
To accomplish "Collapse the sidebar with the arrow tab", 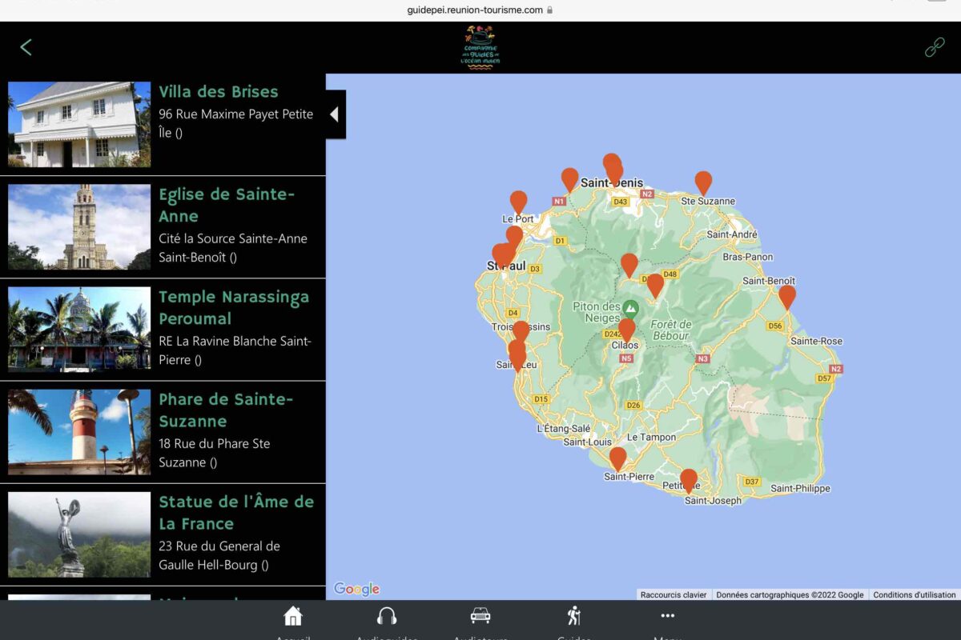I will [x=336, y=114].
